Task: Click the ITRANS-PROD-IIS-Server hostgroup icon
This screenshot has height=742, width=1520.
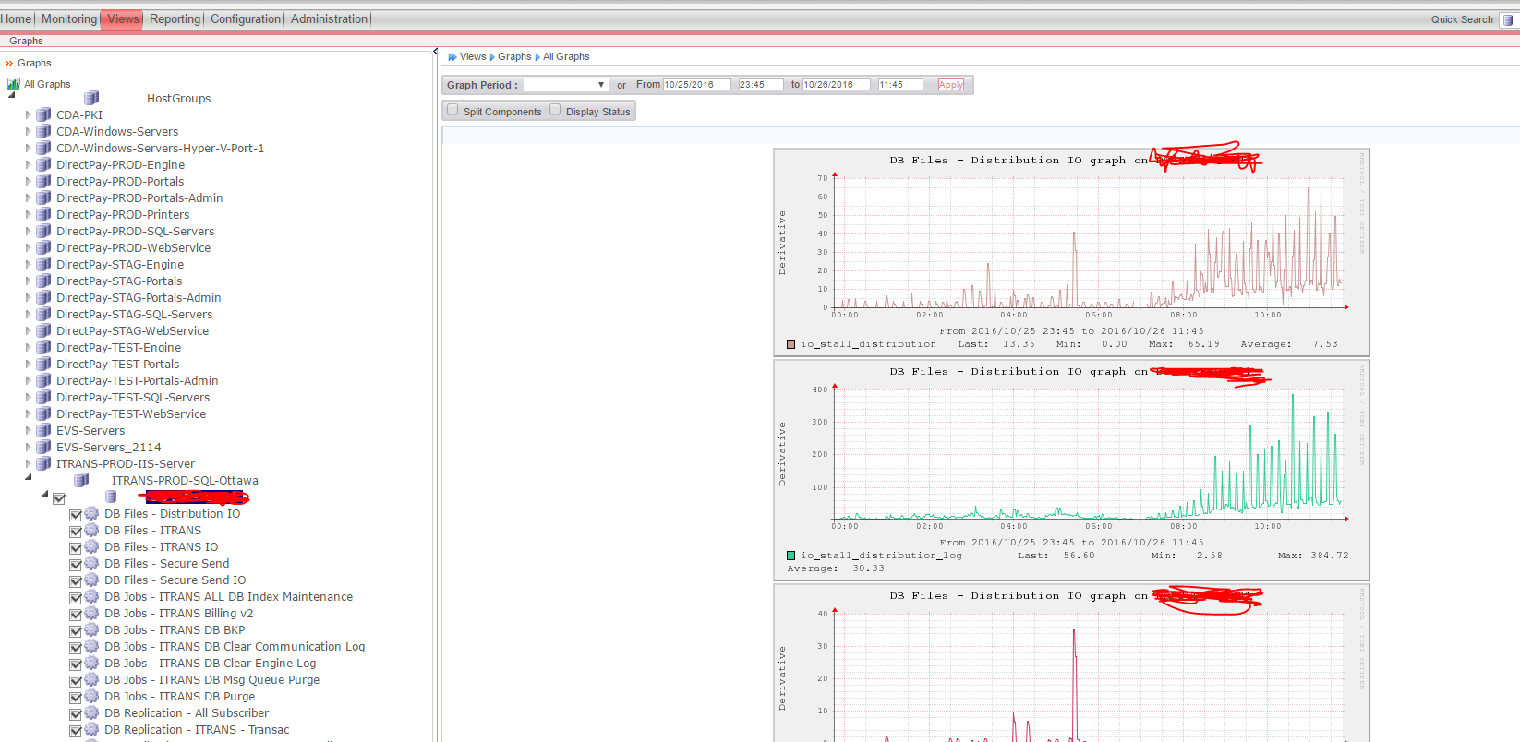Action: coord(43,463)
